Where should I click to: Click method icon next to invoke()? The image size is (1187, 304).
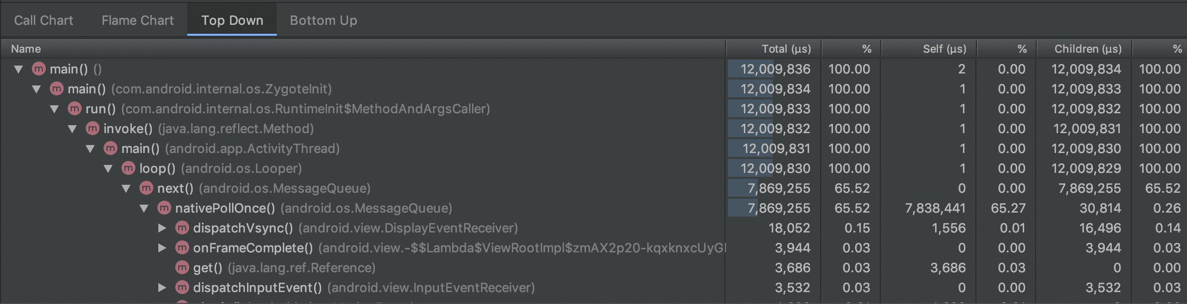tap(93, 129)
